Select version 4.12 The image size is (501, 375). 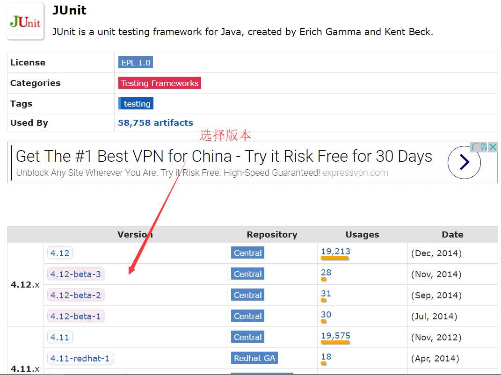(60, 253)
